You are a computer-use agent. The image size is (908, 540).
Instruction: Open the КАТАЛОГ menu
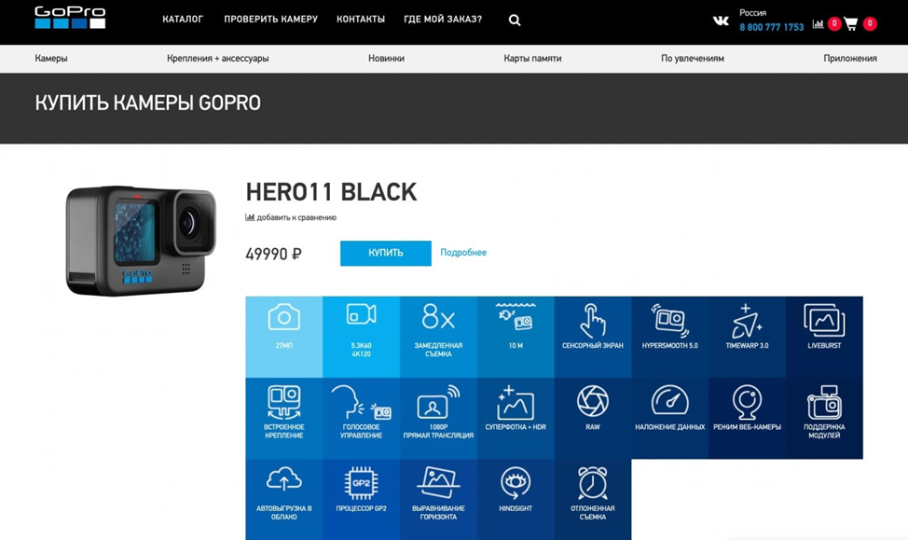tap(183, 20)
